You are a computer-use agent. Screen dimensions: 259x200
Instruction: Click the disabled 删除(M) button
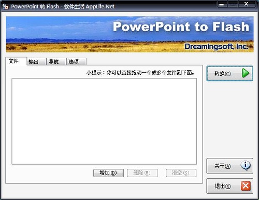tap(142, 173)
